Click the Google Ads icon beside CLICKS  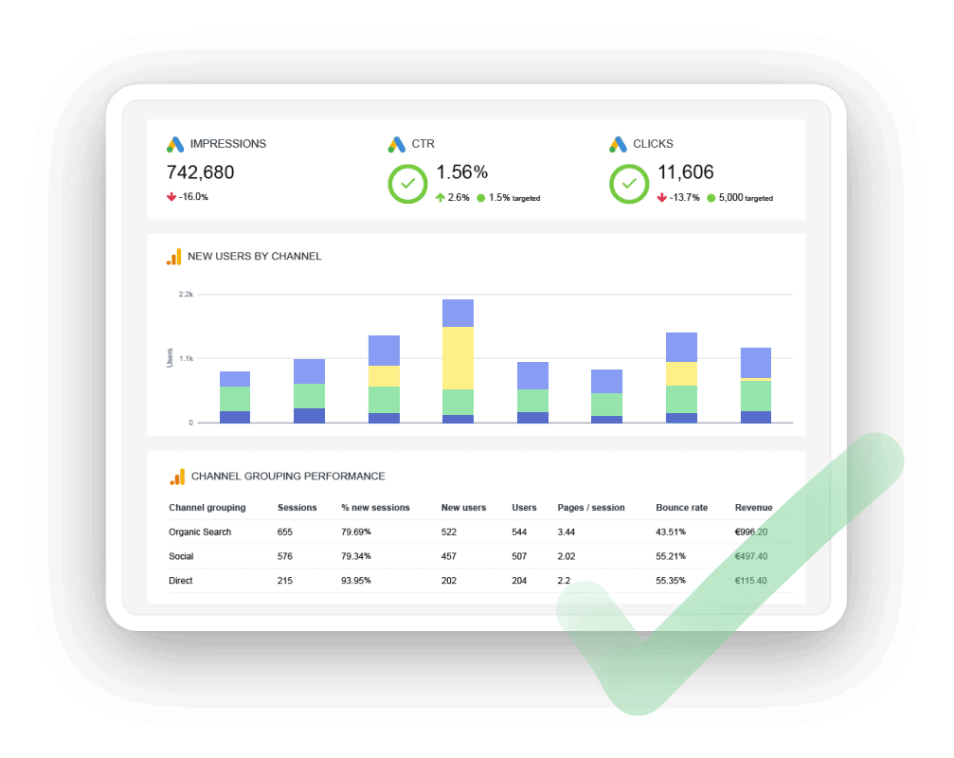coord(616,144)
